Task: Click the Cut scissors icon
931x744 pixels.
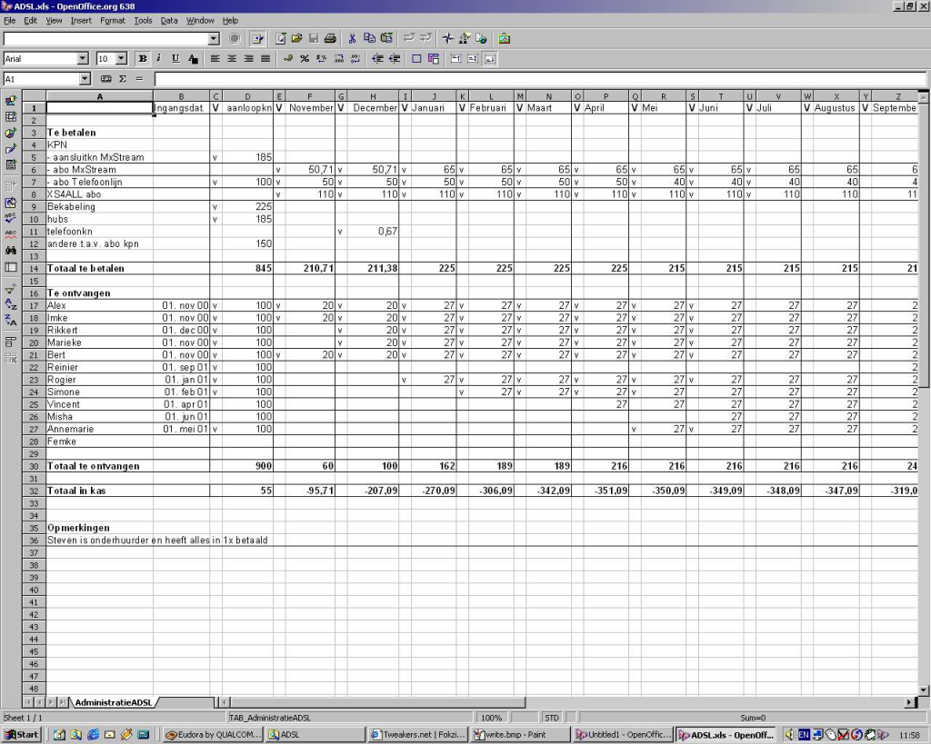Action: click(353, 39)
